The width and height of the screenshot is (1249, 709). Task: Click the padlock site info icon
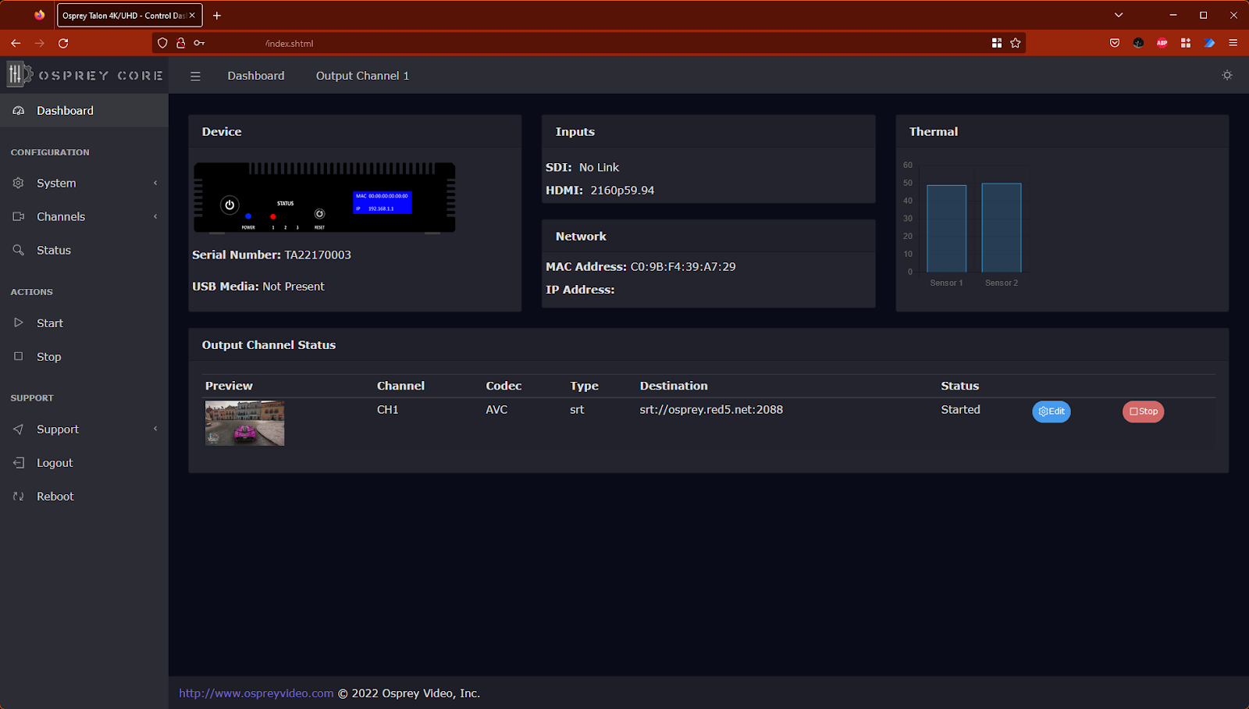(x=180, y=43)
